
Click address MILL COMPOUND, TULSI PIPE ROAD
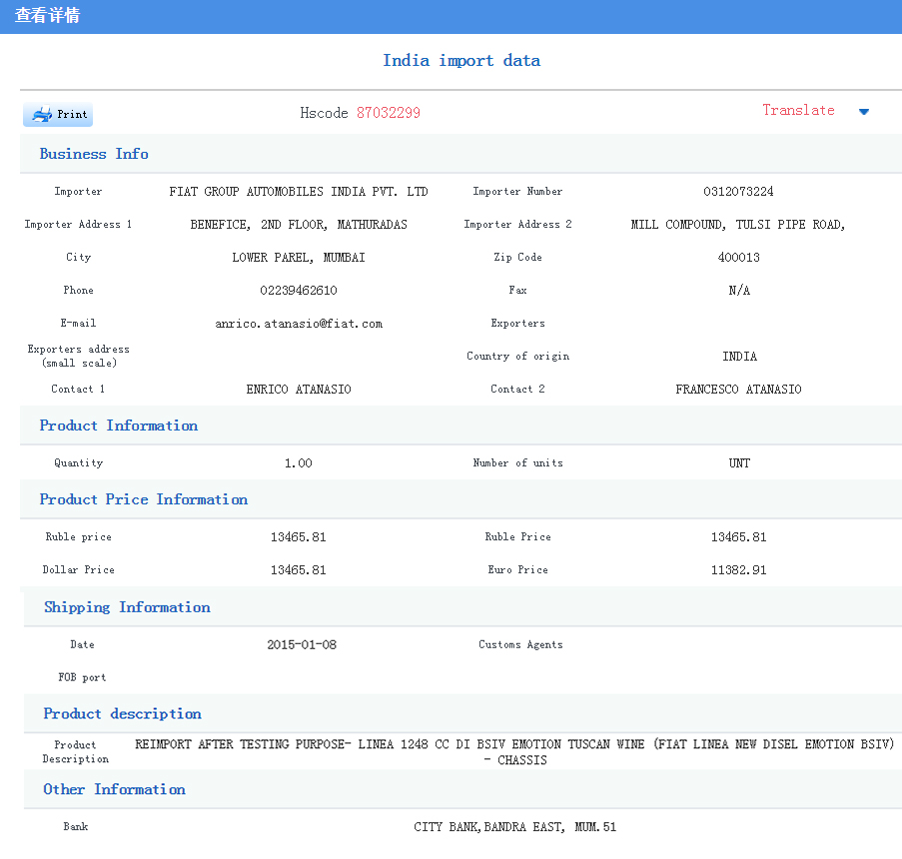point(737,225)
